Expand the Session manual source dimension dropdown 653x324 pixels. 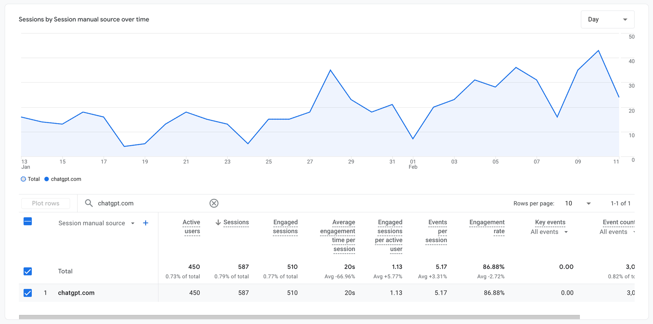[x=133, y=223]
